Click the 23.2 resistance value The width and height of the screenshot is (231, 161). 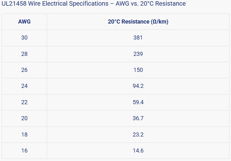pos(138,135)
